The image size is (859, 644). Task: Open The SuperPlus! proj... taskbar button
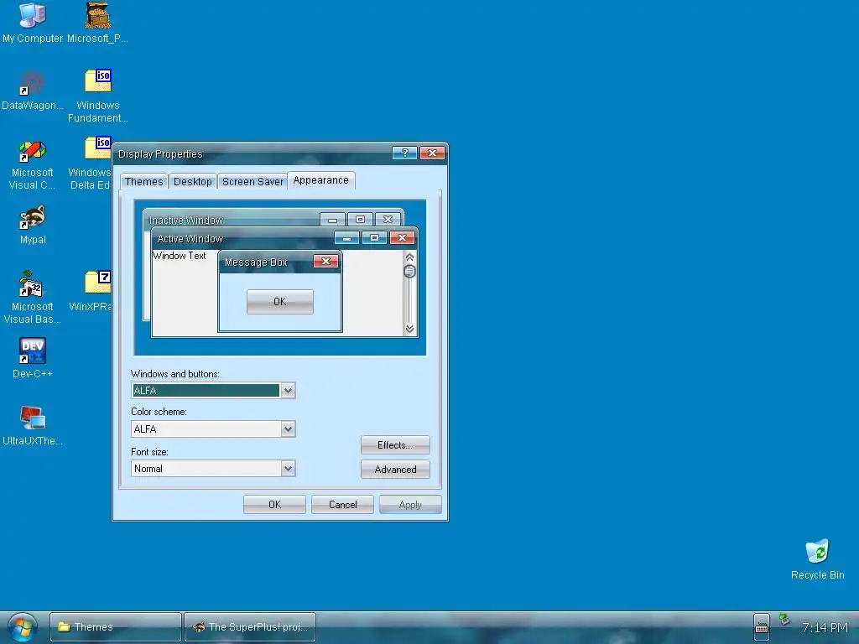click(x=250, y=627)
